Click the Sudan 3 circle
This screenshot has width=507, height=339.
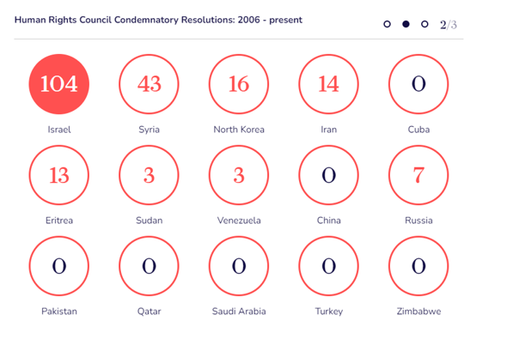tap(149, 175)
